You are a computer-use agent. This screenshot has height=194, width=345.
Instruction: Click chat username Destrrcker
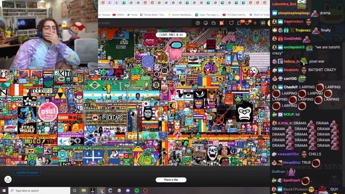pos(293,22)
